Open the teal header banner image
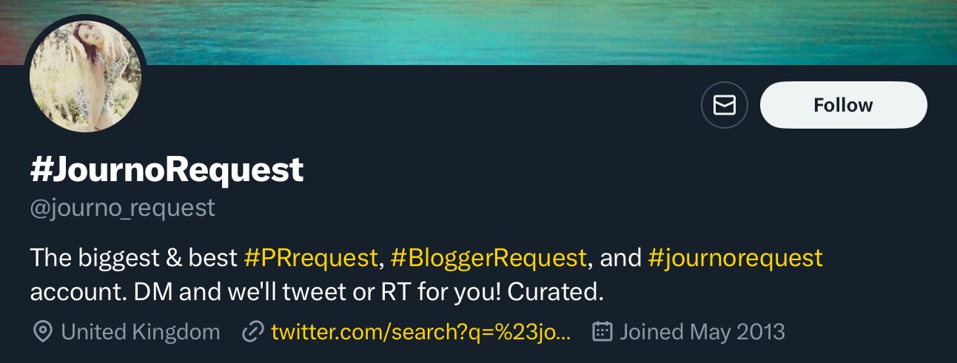 tap(518, 30)
